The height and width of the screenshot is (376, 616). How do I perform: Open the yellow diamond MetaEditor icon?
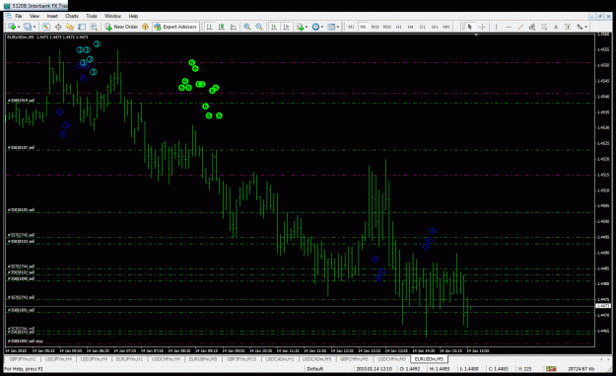[x=145, y=27]
